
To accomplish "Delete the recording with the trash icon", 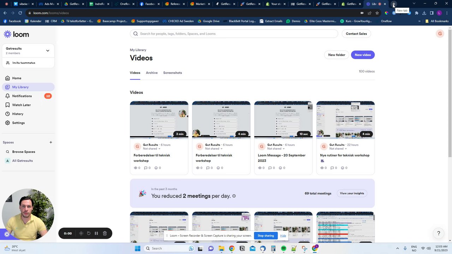I will tap(105, 233).
